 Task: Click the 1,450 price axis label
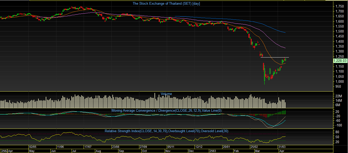339,36
